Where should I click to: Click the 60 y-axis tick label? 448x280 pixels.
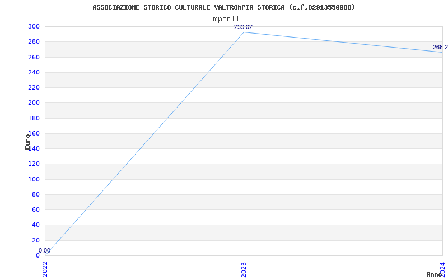coord(36,209)
